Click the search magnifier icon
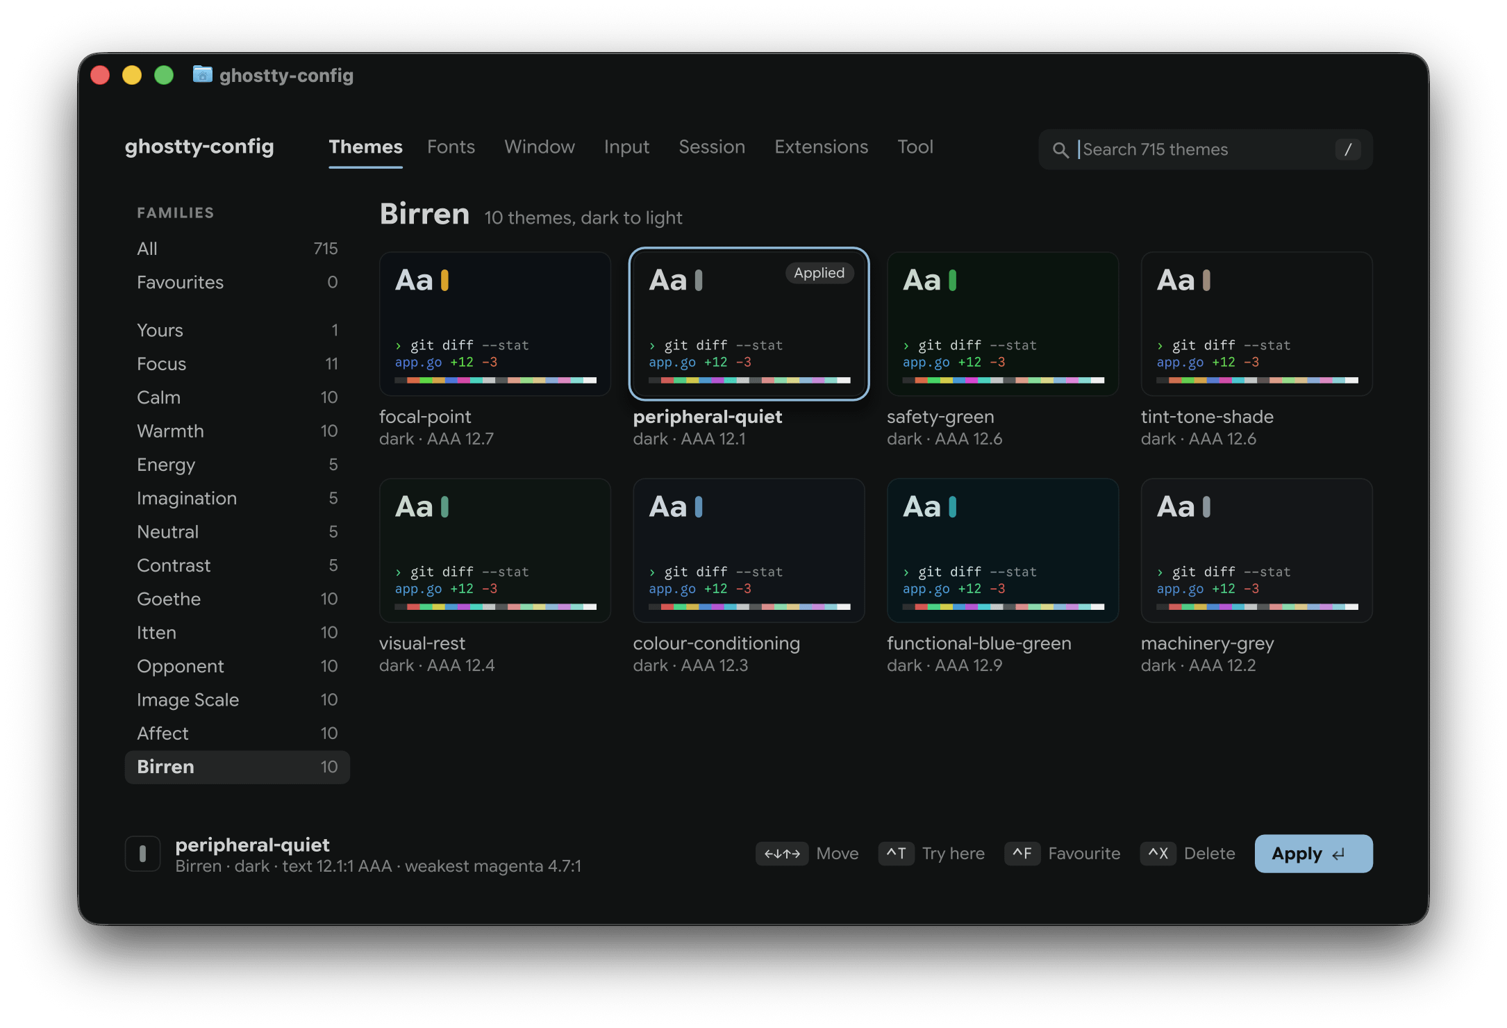The image size is (1507, 1028). point(1060,149)
